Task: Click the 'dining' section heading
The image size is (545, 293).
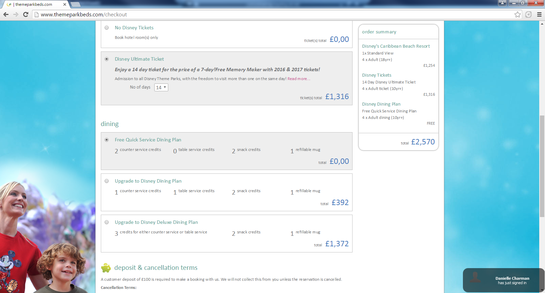Action: click(x=110, y=124)
